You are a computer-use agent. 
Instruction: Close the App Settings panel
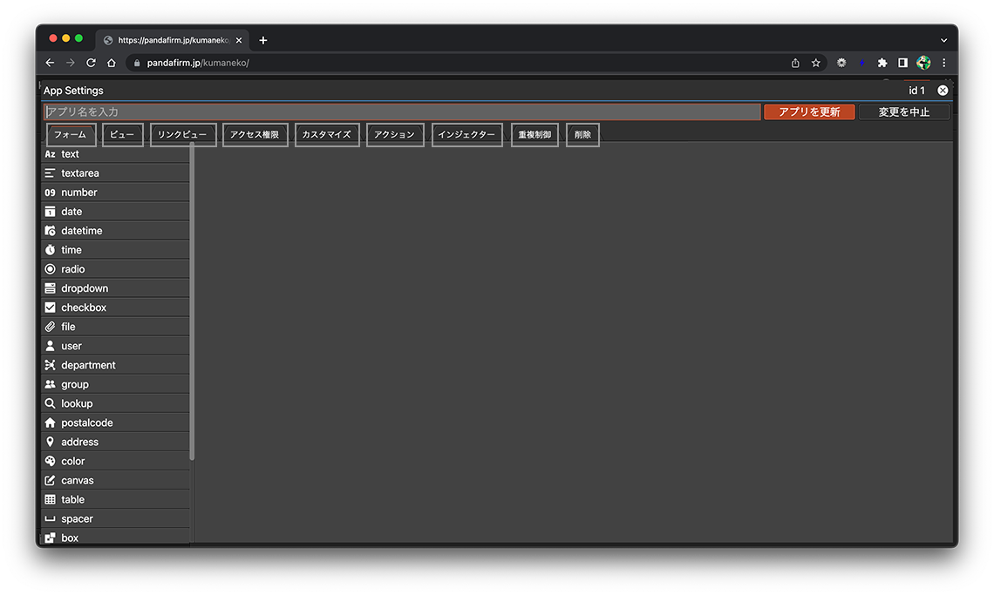943,91
